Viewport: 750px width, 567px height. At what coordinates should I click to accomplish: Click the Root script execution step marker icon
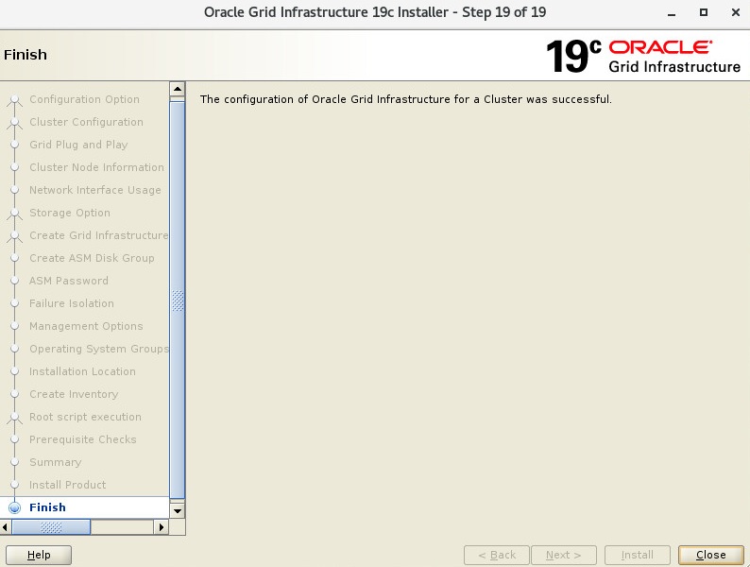pos(15,418)
